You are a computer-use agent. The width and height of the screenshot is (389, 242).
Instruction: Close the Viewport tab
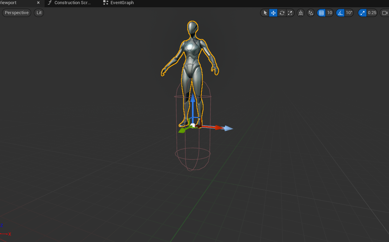point(38,3)
